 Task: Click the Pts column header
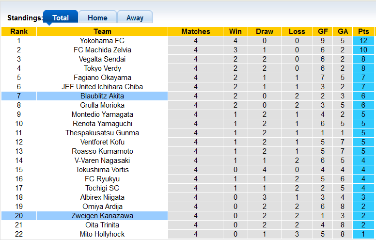363,32
